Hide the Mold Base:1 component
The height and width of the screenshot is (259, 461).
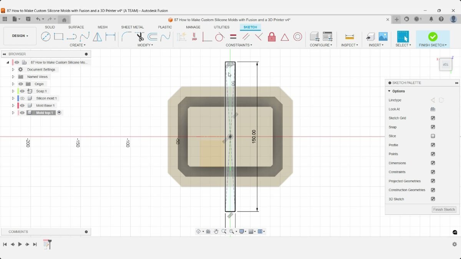22,106
